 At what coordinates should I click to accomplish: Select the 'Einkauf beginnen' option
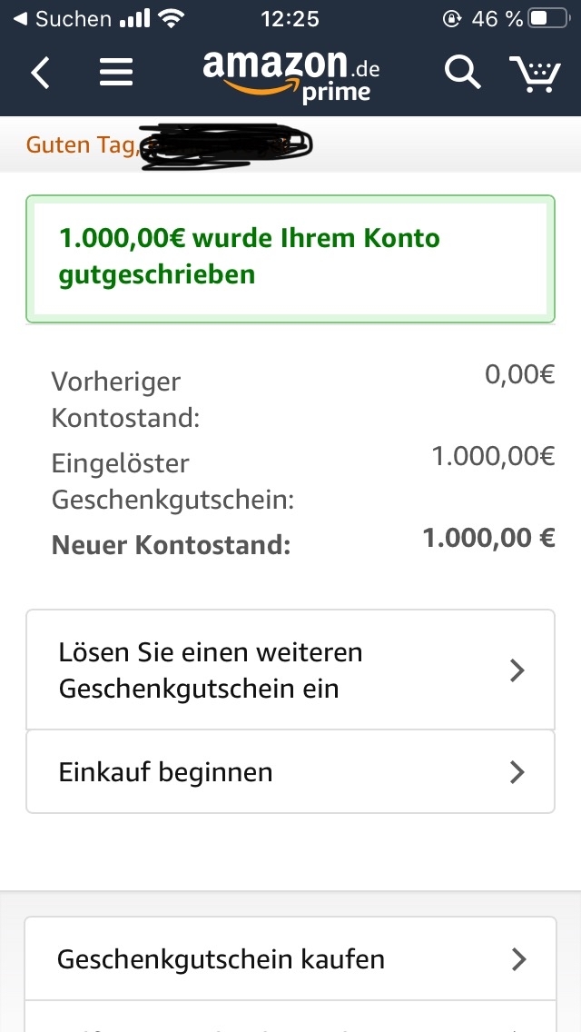click(x=165, y=772)
